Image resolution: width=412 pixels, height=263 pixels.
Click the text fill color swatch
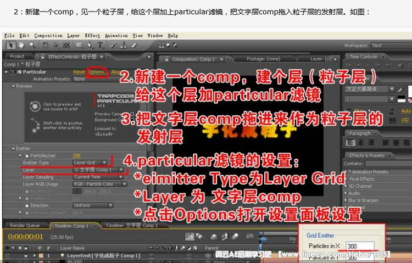[x=410, y=91]
